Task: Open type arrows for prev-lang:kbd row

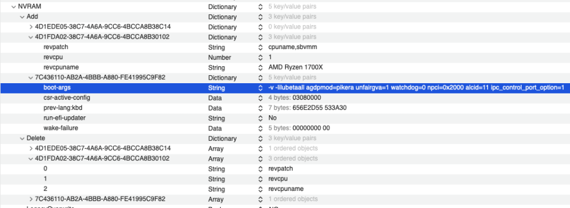Action: (x=260, y=108)
